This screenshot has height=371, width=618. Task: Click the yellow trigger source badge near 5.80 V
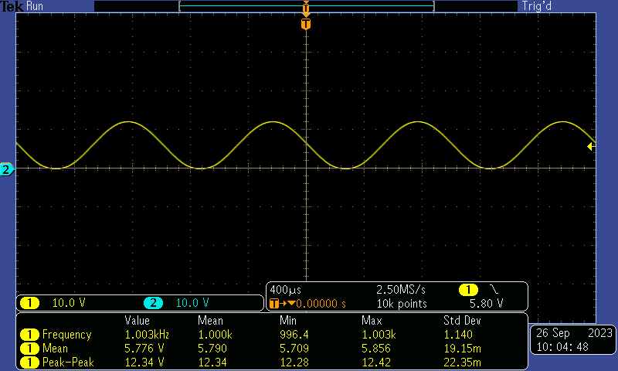tap(468, 289)
